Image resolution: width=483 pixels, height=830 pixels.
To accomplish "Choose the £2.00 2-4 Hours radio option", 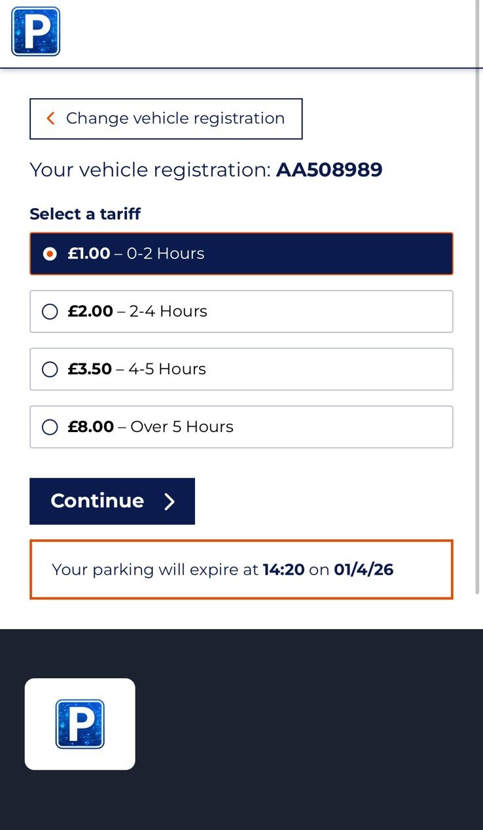I will pos(50,312).
